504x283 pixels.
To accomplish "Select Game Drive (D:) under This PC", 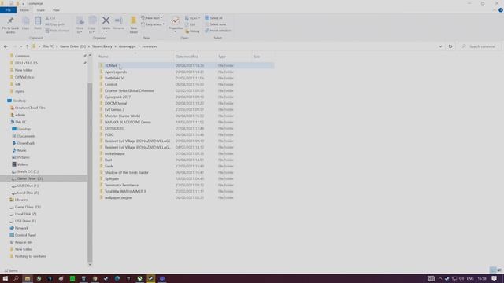I will click(30, 178).
